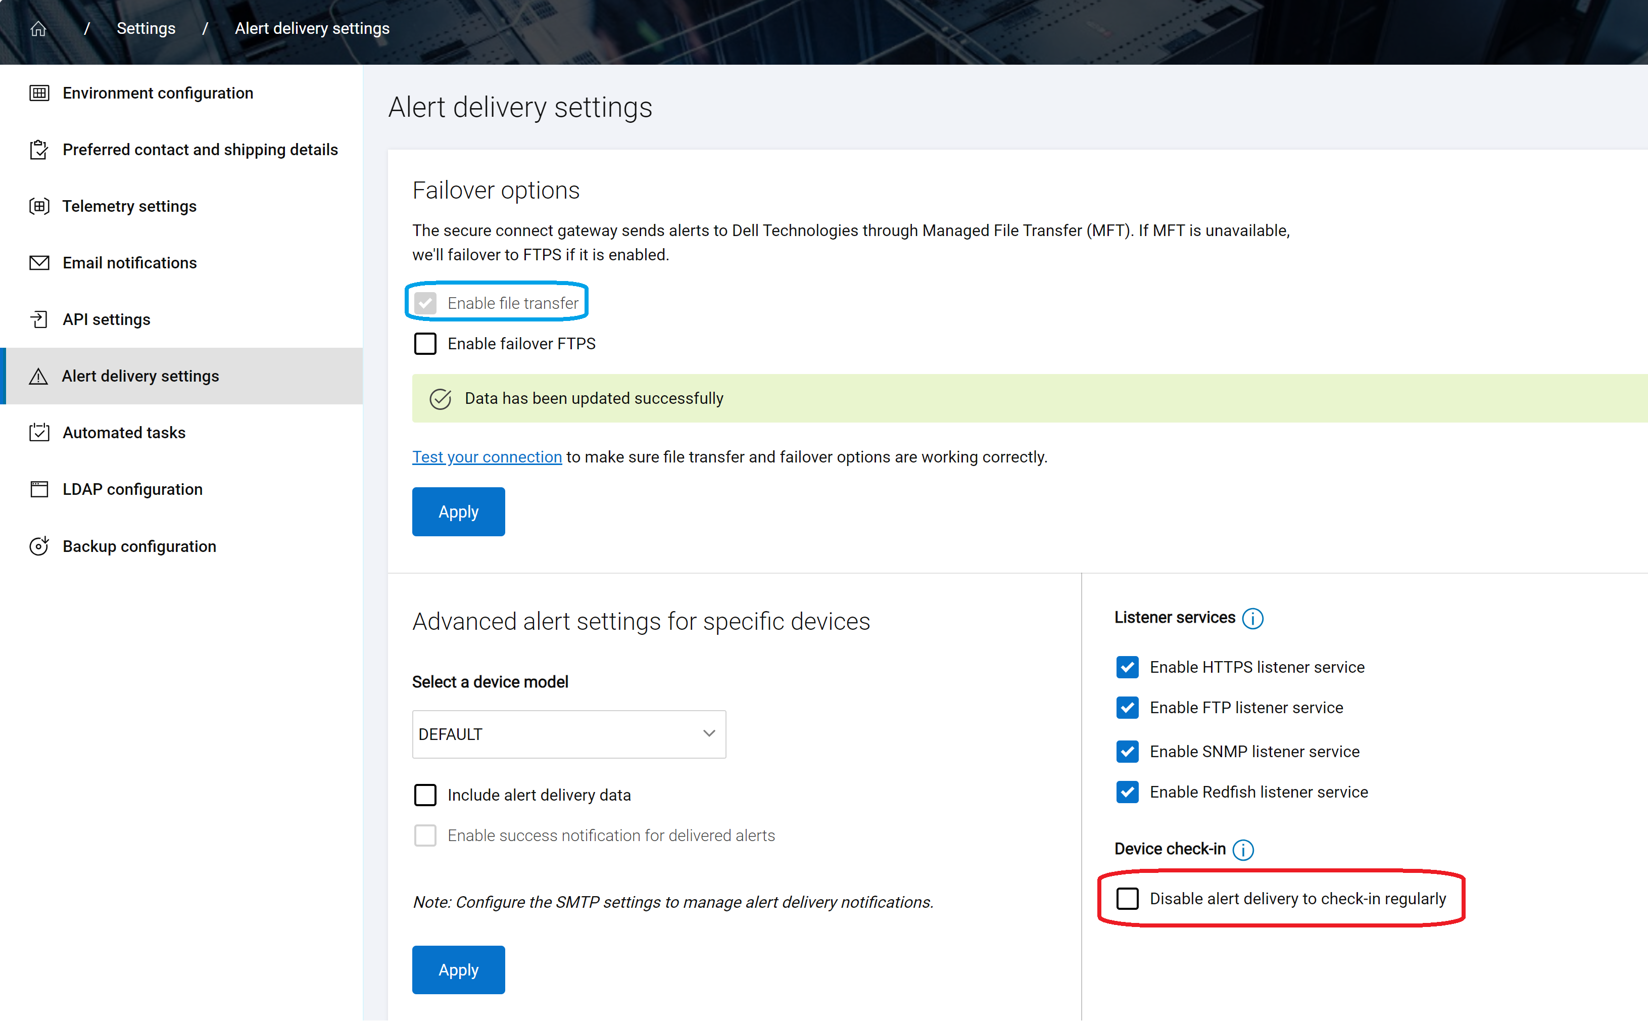Click Apply under Failover options
Image resolution: width=1648 pixels, height=1021 pixels.
pos(458,511)
